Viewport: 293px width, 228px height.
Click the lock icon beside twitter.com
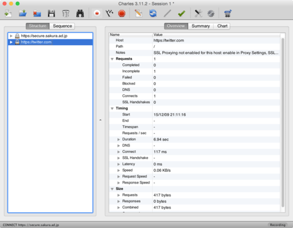17,42
